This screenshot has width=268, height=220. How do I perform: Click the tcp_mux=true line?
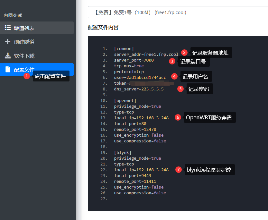129,66
